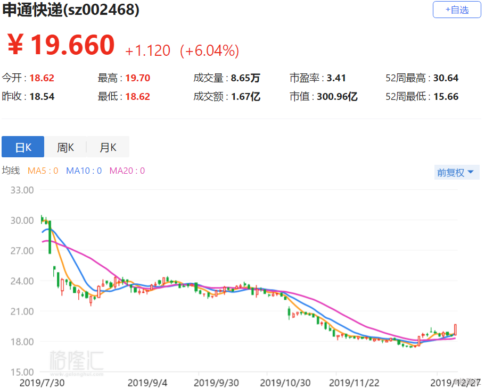Switch to 月K monthly chart tab

(x=108, y=147)
